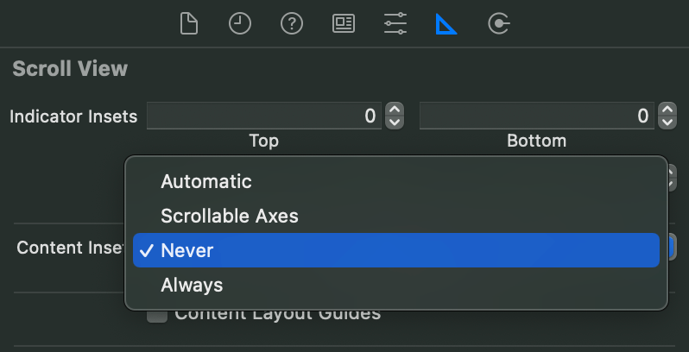689x352 pixels.
Task: Click the partially hidden stepper behind the popup
Action: point(673,178)
